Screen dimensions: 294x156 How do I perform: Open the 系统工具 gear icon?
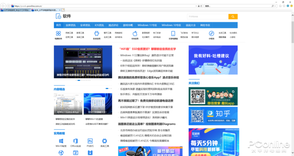pos(105,141)
